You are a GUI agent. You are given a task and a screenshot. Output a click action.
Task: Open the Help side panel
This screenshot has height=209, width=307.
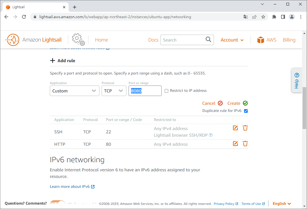tap(297, 80)
